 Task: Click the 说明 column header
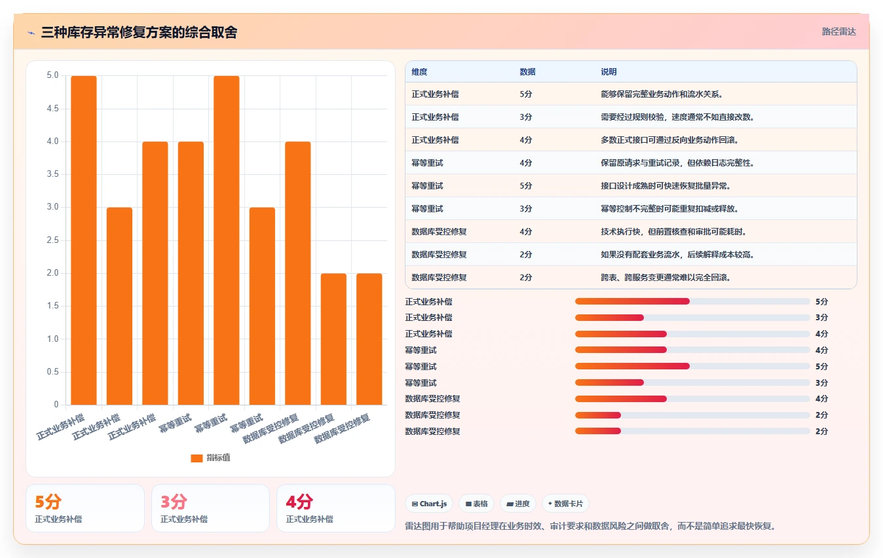(609, 71)
